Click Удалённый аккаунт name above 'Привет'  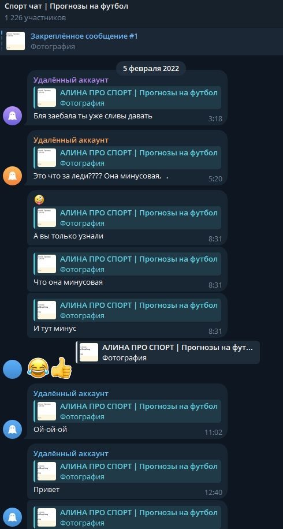tap(71, 454)
